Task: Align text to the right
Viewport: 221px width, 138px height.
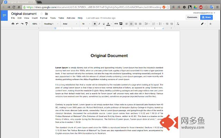Action: [136, 24]
